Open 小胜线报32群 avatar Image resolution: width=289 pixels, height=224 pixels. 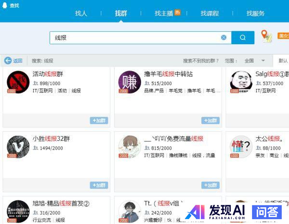point(18,147)
